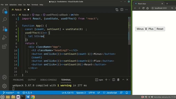Screen dimensions: 176x99
Task: Go to browser home page
Action: coord(147,8)
